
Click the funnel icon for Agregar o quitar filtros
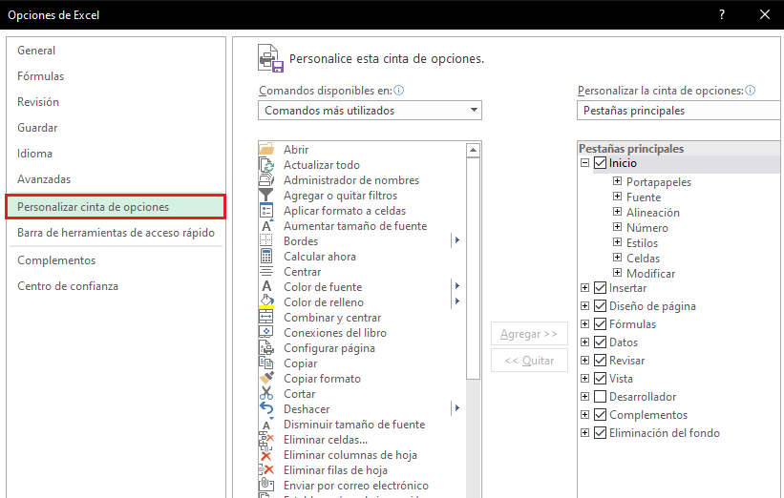[266, 196]
